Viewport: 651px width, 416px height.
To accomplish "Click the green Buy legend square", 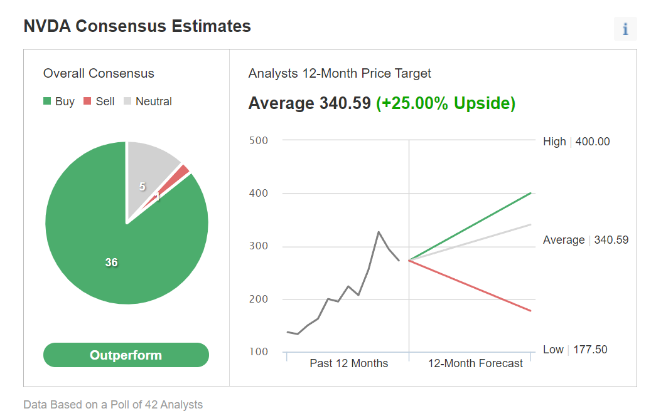I will coord(47,101).
